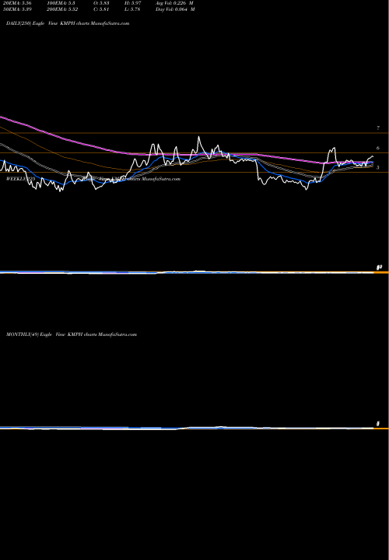Click the Day Vol 0.064 M reading
The height and width of the screenshot is (560, 389).
coord(175,9)
